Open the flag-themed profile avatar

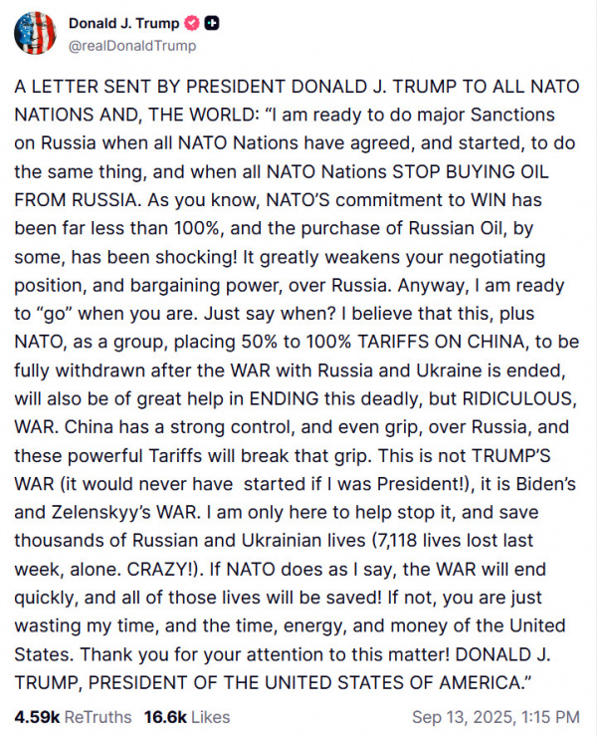[35, 33]
